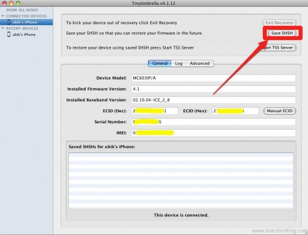Switch to the Log tab
308x235 pixels.
coord(179,64)
